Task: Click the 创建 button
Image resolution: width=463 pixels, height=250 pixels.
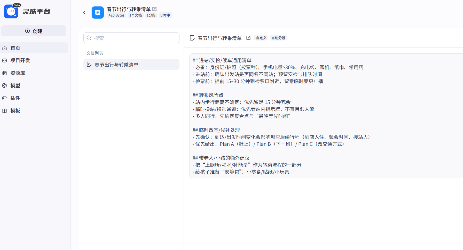Action: point(34,31)
